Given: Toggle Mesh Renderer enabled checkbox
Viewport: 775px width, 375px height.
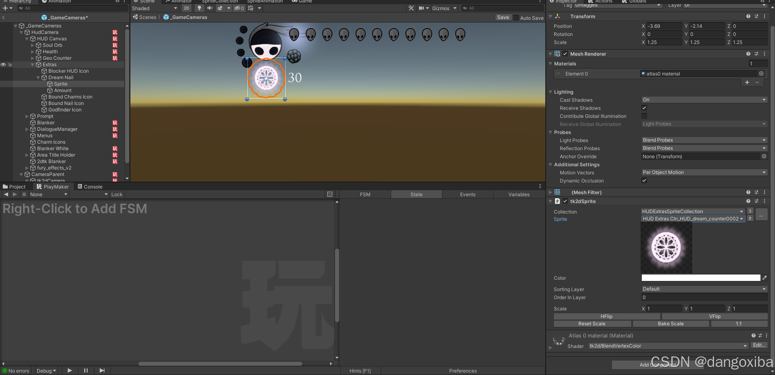Looking at the screenshot, I should pos(565,54).
